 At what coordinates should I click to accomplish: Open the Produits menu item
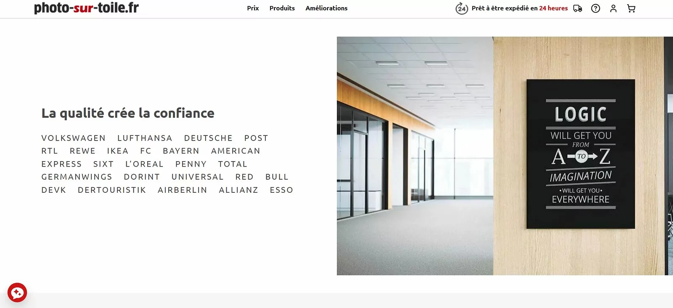pyautogui.click(x=282, y=8)
